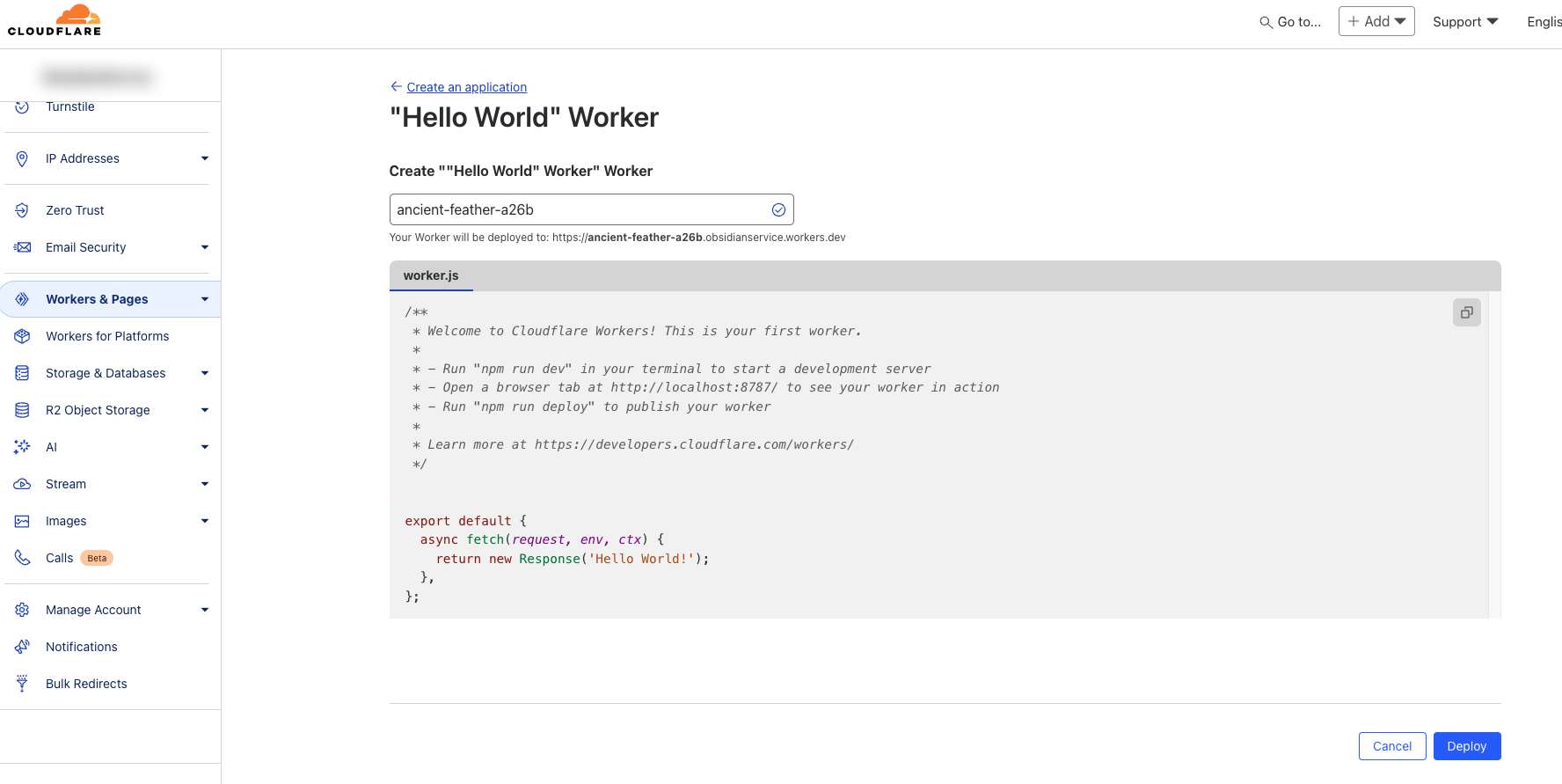The image size is (1562, 784).
Task: Collapse the Workers & Pages menu arrow
Action: point(205,299)
